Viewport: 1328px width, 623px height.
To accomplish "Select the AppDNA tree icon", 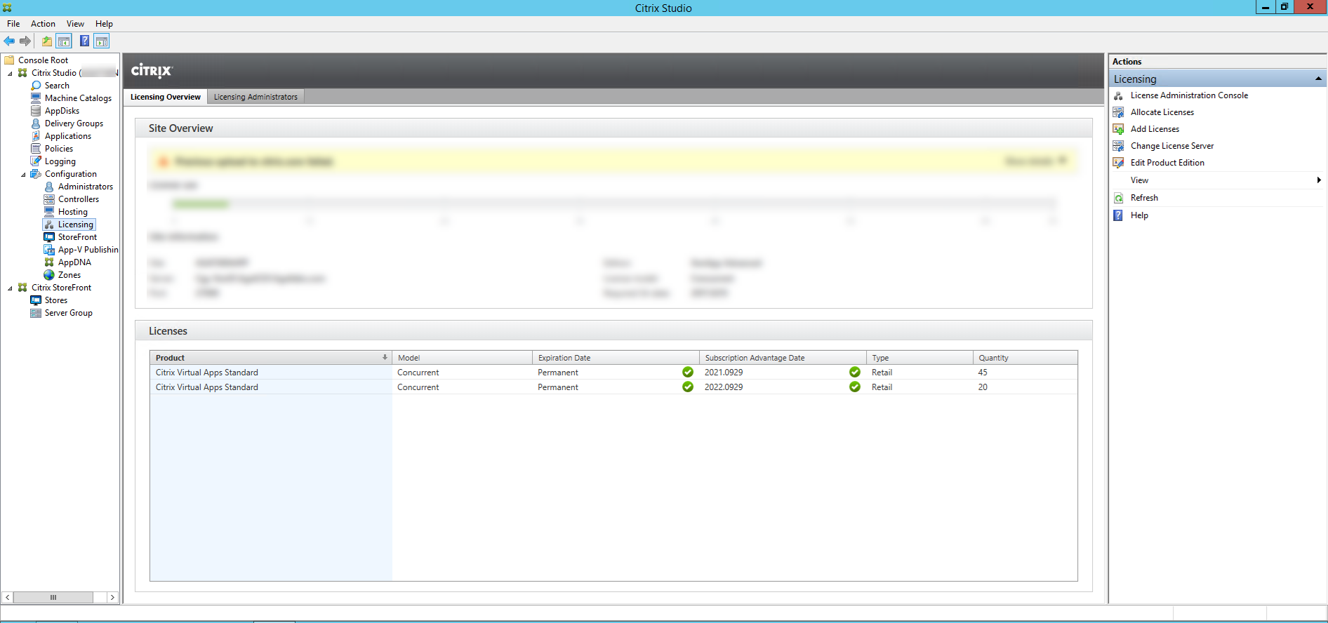I will (49, 262).
